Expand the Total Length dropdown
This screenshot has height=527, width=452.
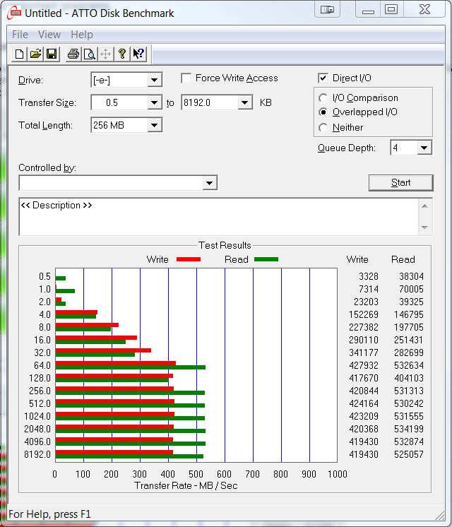click(x=155, y=126)
